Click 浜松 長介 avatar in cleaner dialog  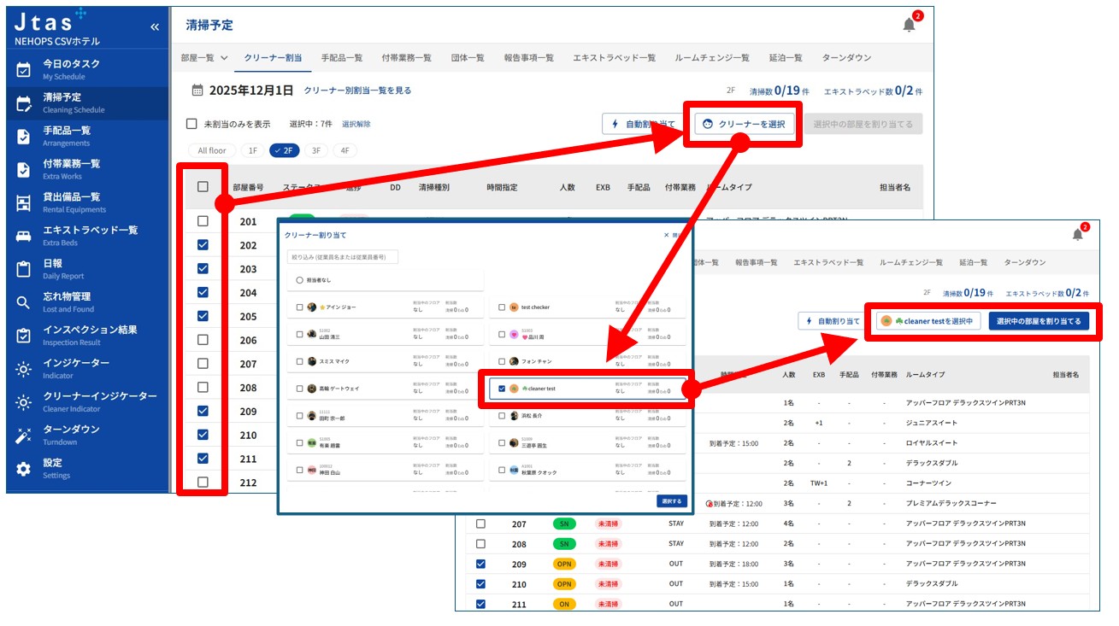(x=514, y=416)
